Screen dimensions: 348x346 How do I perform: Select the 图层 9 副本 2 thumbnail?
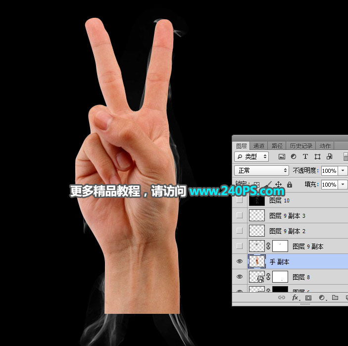(257, 231)
